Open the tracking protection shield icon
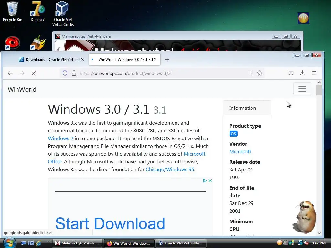The width and height of the screenshot is (331, 248). click(x=65, y=73)
